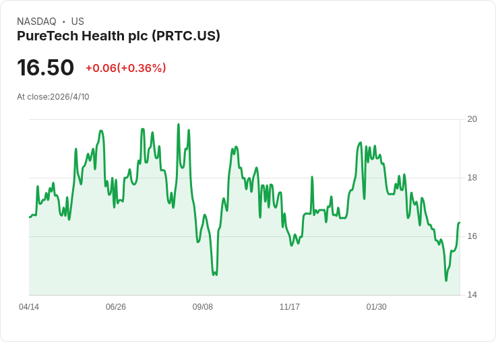Select the current price 16.50
Image resolution: width=496 pixels, height=342 pixels.
click(x=45, y=67)
